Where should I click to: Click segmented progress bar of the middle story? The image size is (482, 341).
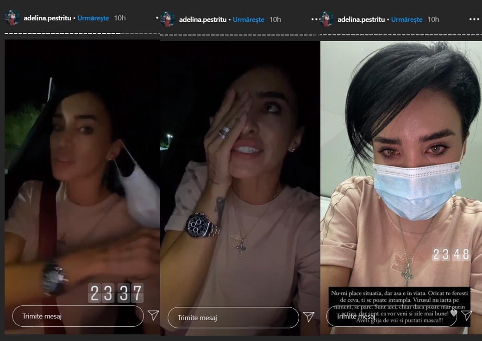point(240,35)
